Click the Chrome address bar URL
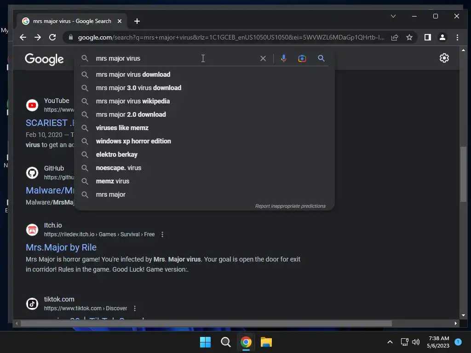 pyautogui.click(x=231, y=37)
